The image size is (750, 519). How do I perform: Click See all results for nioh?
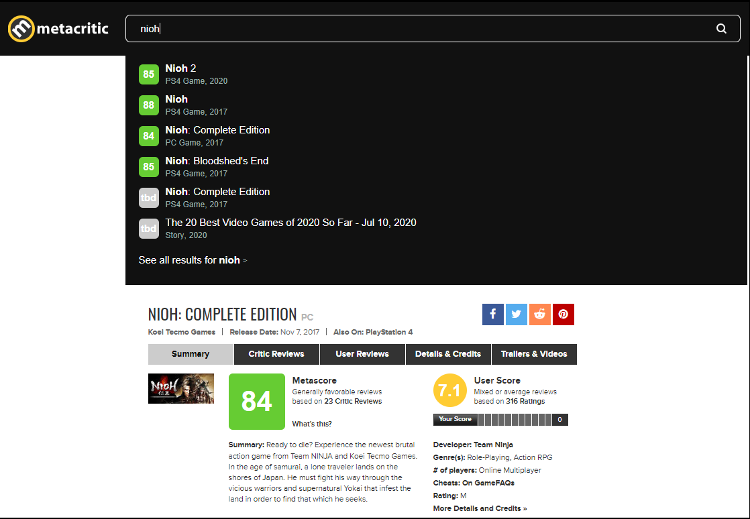[193, 260]
